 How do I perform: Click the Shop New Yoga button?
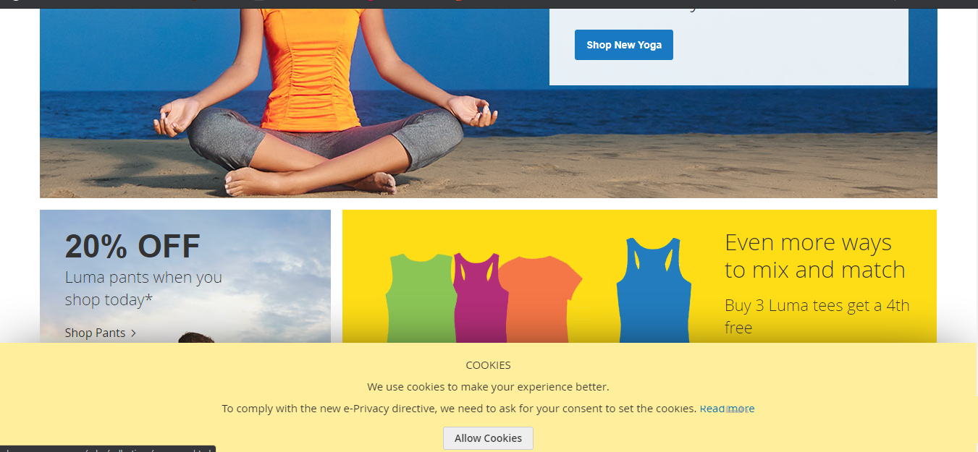click(x=623, y=45)
